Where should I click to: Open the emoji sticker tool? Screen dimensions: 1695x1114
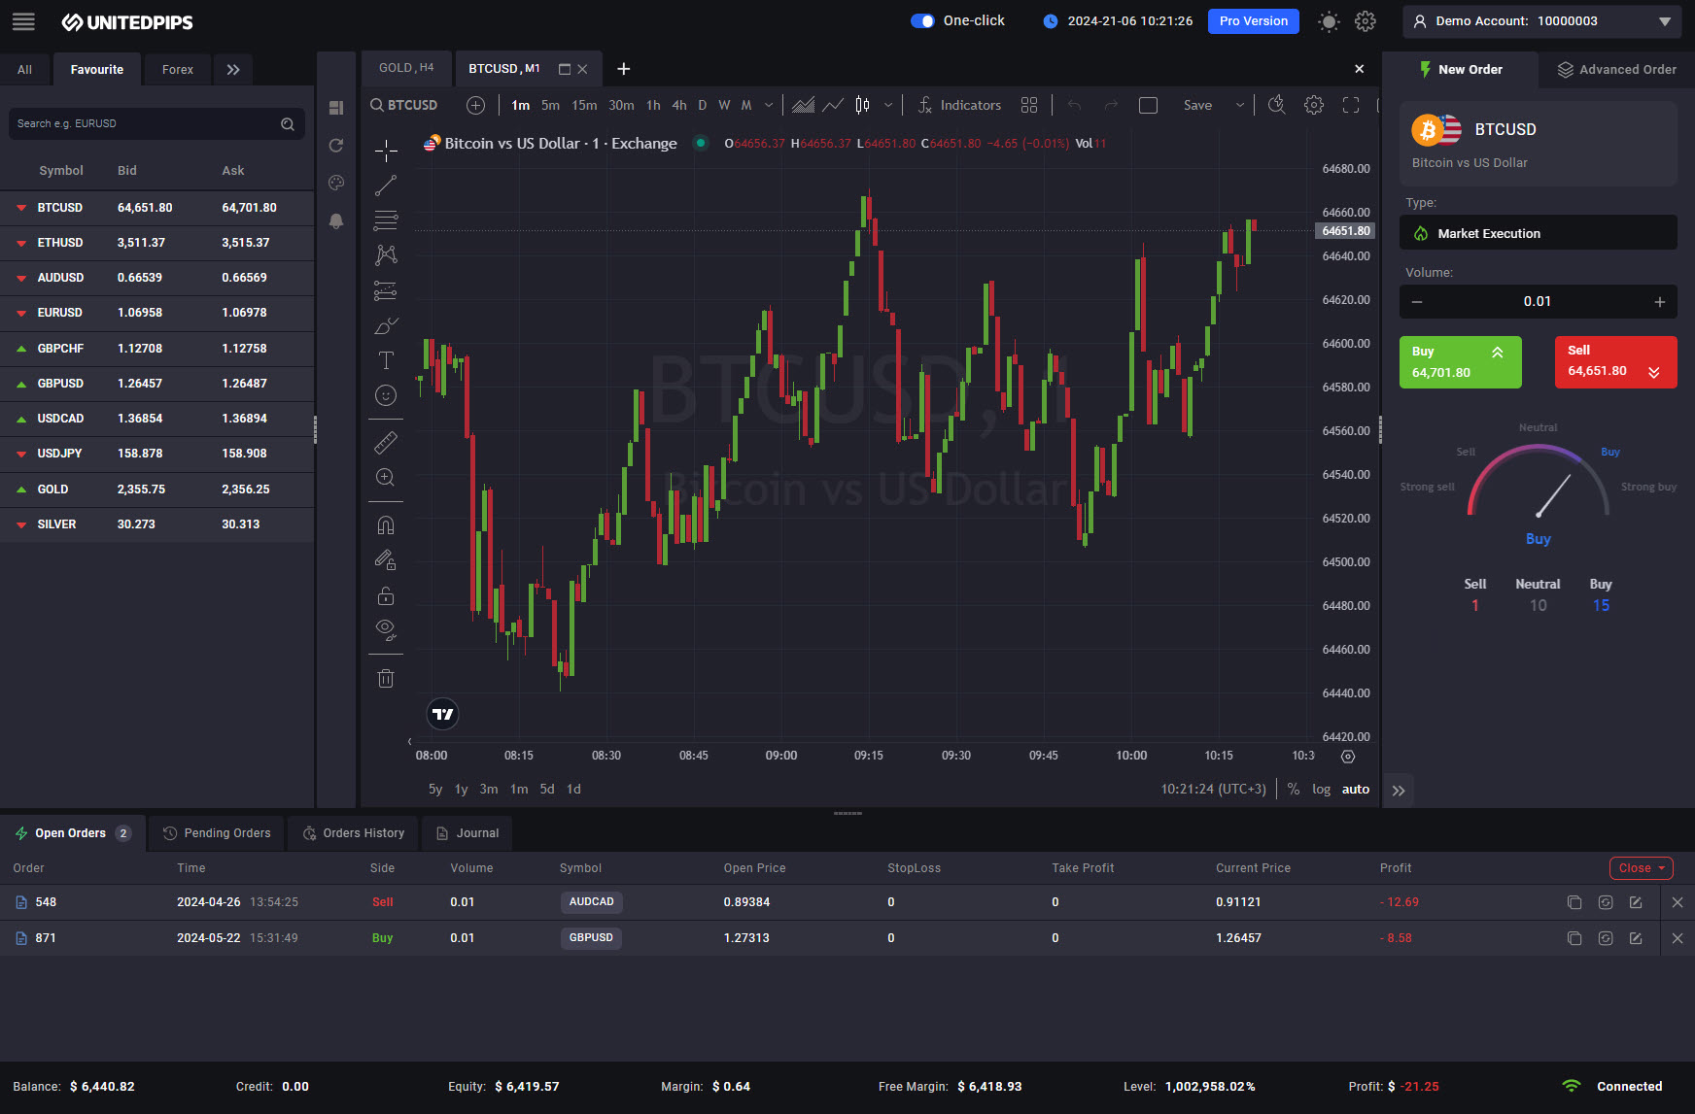[386, 395]
